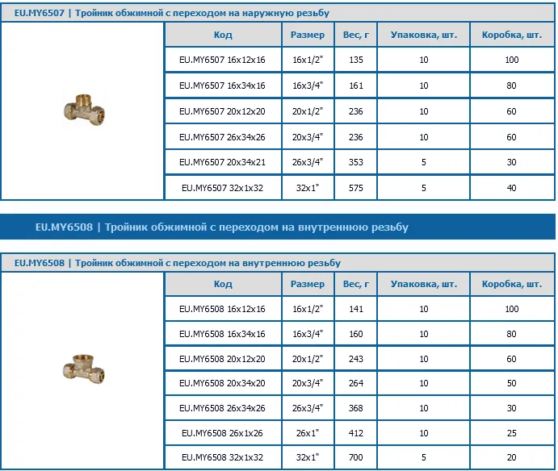Select the EU.MY6507 table title row
The width and height of the screenshot is (558, 471).
pos(278,13)
